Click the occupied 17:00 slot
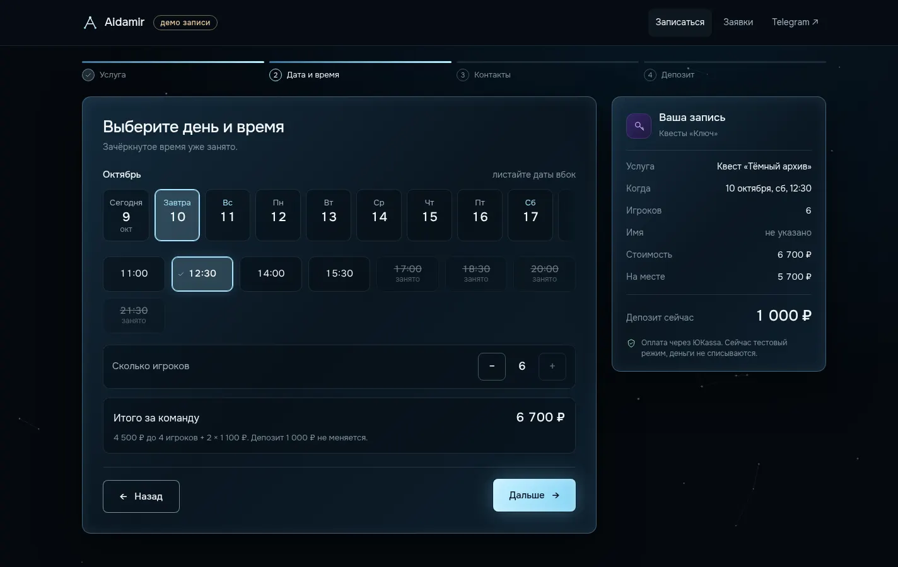 [408, 274]
